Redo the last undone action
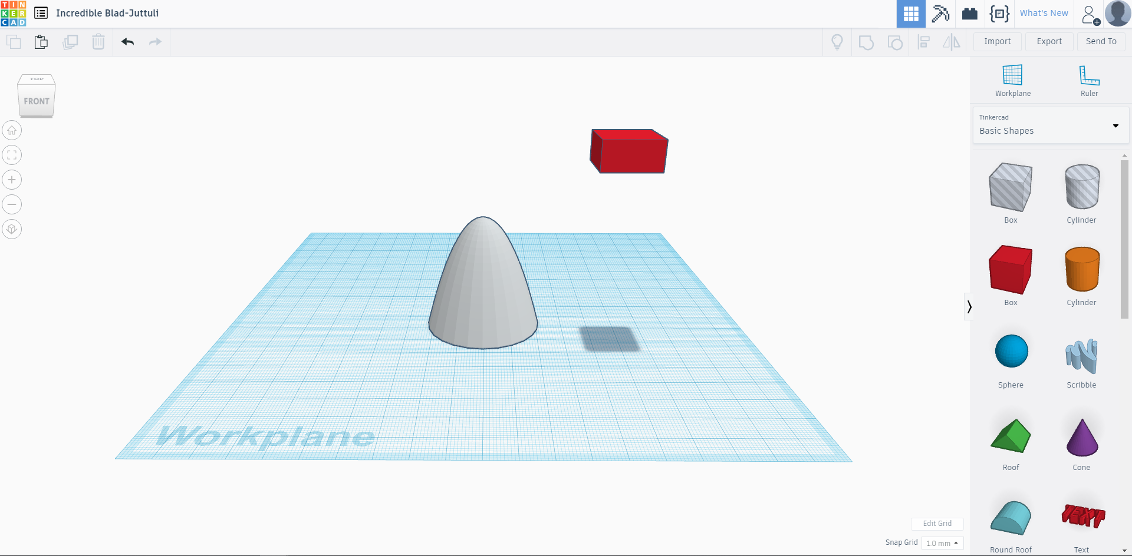The width and height of the screenshot is (1132, 556). click(155, 42)
